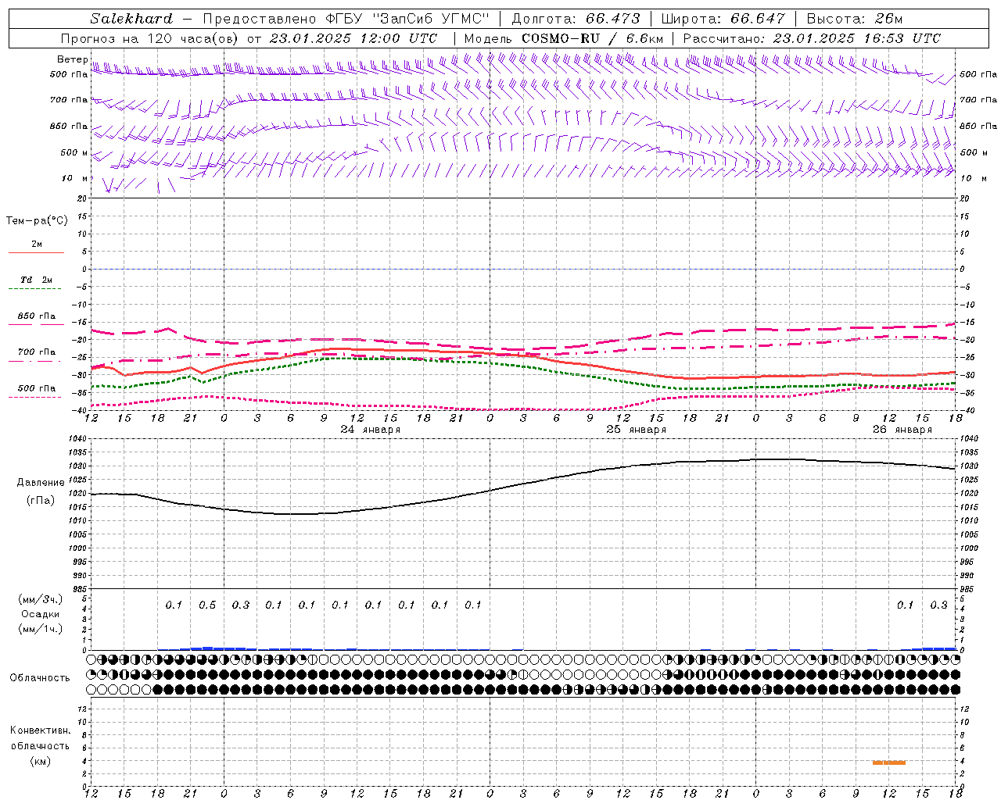Click the "700 гПа" temperature legend entry
The image size is (1001, 800).
(x=37, y=352)
